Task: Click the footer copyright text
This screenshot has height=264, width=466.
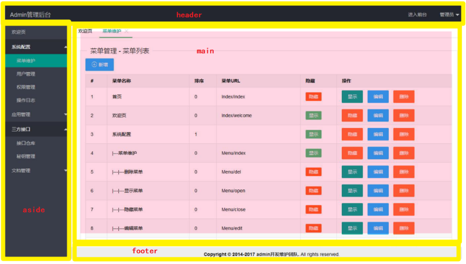Action: 272,254
